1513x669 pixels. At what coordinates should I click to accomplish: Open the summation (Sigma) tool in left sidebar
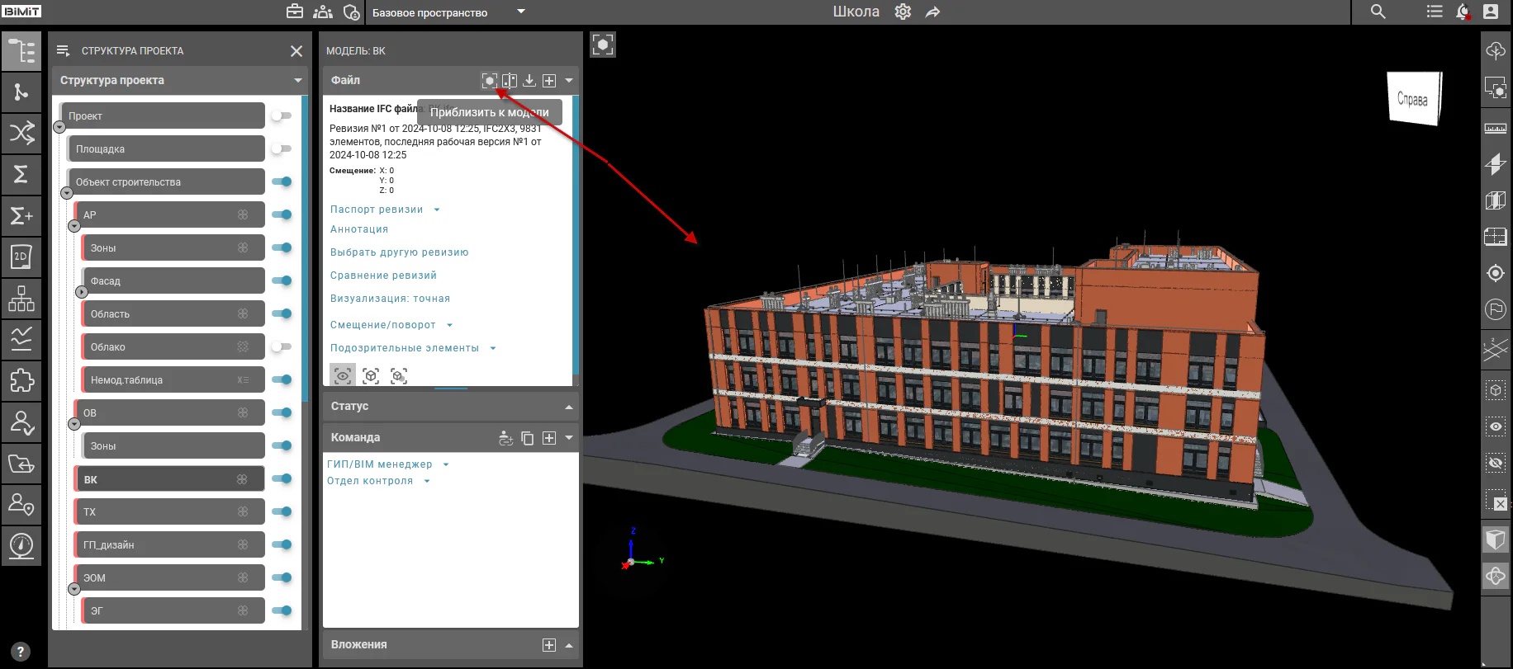pyautogui.click(x=21, y=174)
